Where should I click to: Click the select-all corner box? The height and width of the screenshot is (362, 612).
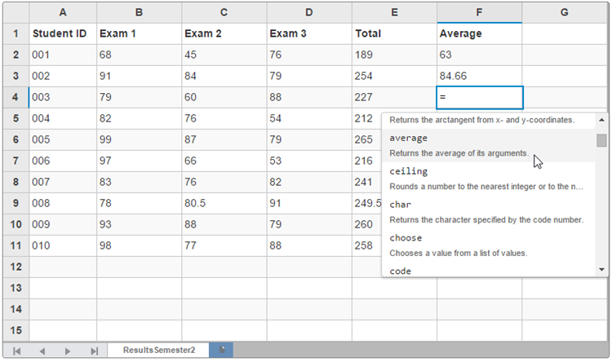[x=15, y=12]
